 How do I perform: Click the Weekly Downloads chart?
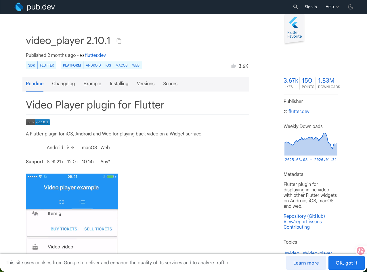pos(311,144)
